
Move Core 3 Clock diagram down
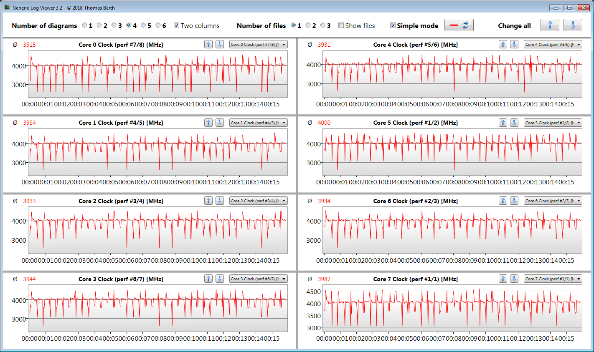click(220, 279)
